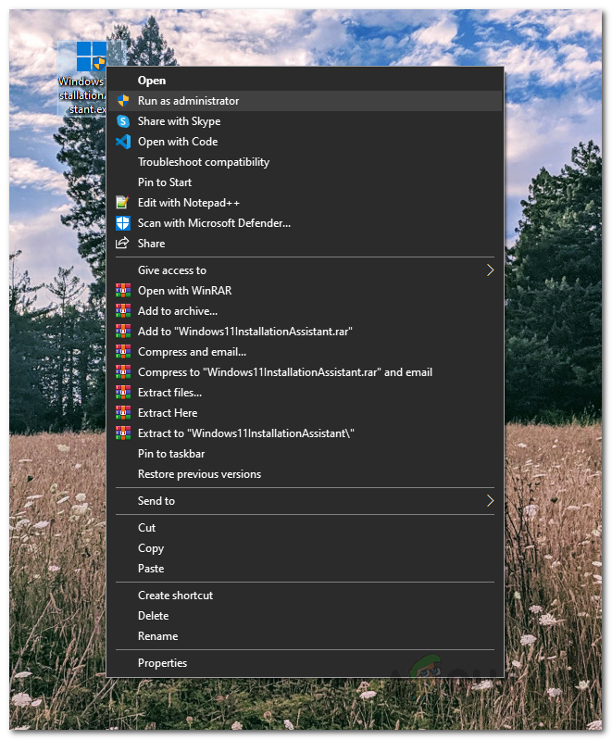Image resolution: width=612 pixels, height=740 pixels.
Task: Choose Edit with Notepad++
Action: pos(305,203)
